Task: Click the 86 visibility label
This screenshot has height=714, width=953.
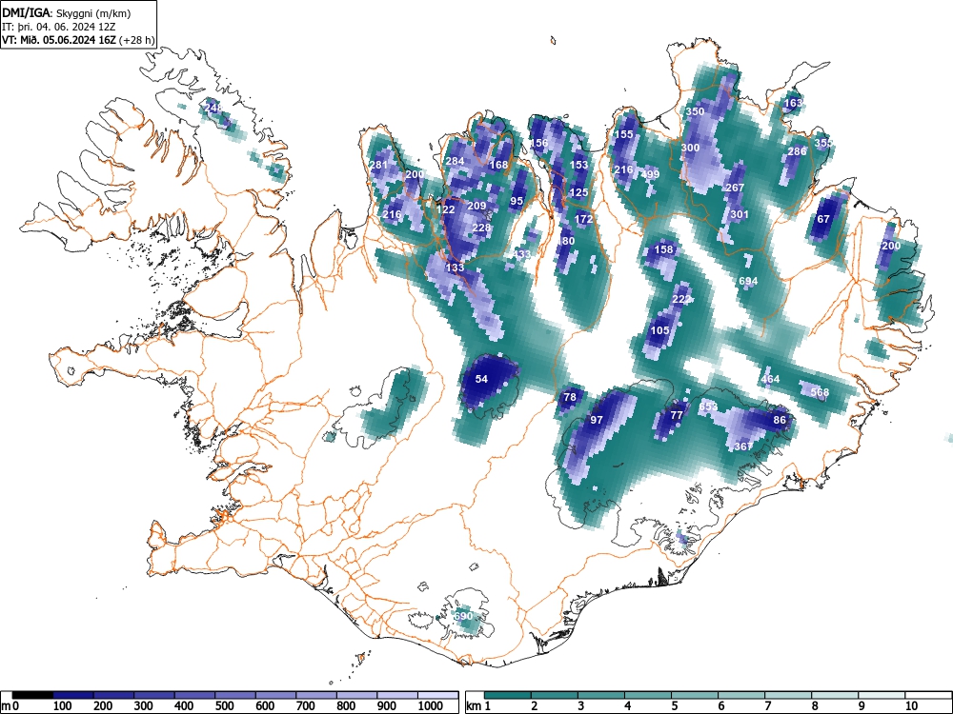Action: pos(780,420)
